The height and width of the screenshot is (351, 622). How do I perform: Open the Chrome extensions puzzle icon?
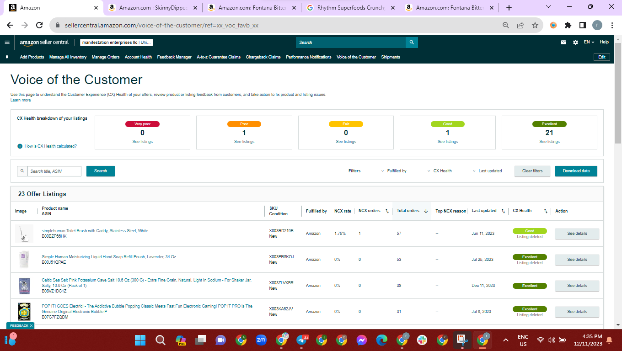(x=568, y=26)
